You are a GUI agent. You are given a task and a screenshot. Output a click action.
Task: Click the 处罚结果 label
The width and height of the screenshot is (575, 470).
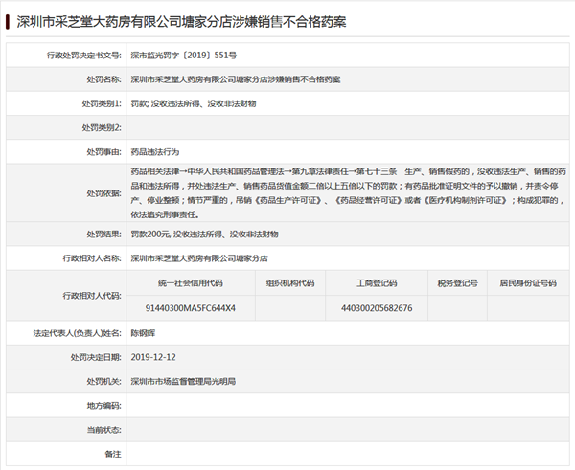(x=104, y=235)
